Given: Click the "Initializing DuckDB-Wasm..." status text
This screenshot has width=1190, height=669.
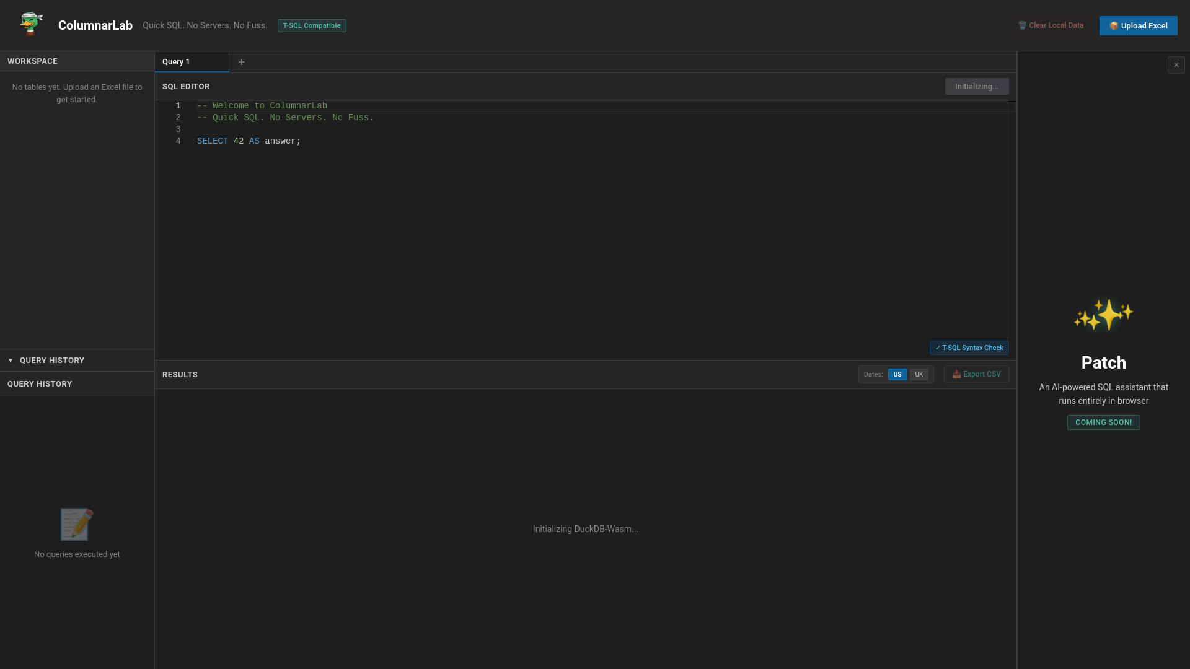Looking at the screenshot, I should [x=585, y=529].
